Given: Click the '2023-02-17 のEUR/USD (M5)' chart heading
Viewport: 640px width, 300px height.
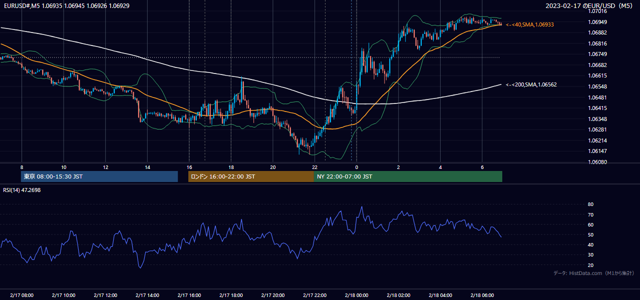Looking at the screenshot, I should (589, 5).
